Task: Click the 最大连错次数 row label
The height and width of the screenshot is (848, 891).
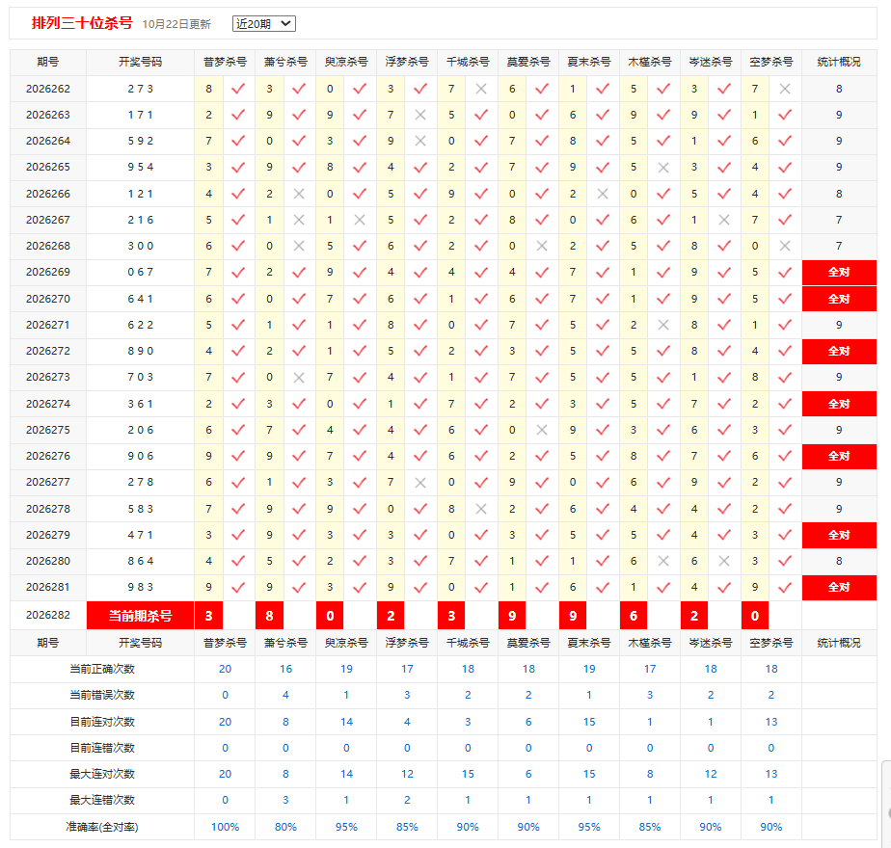Action: click(102, 800)
